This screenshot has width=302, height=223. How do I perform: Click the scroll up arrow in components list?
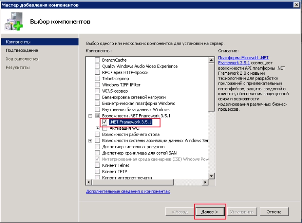click(x=211, y=60)
